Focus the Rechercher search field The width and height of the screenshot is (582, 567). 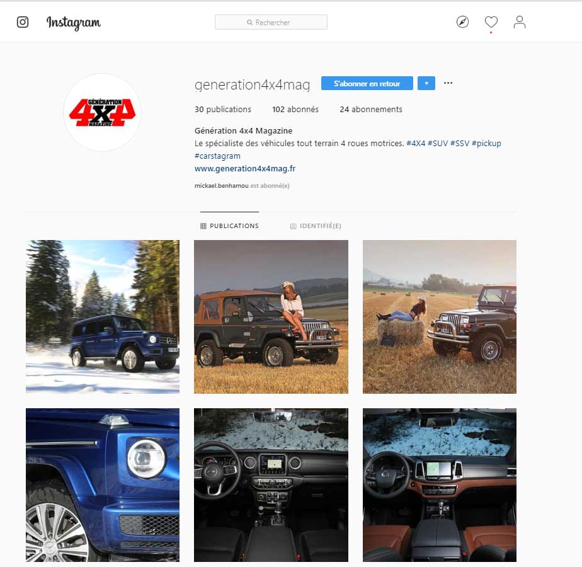click(271, 22)
